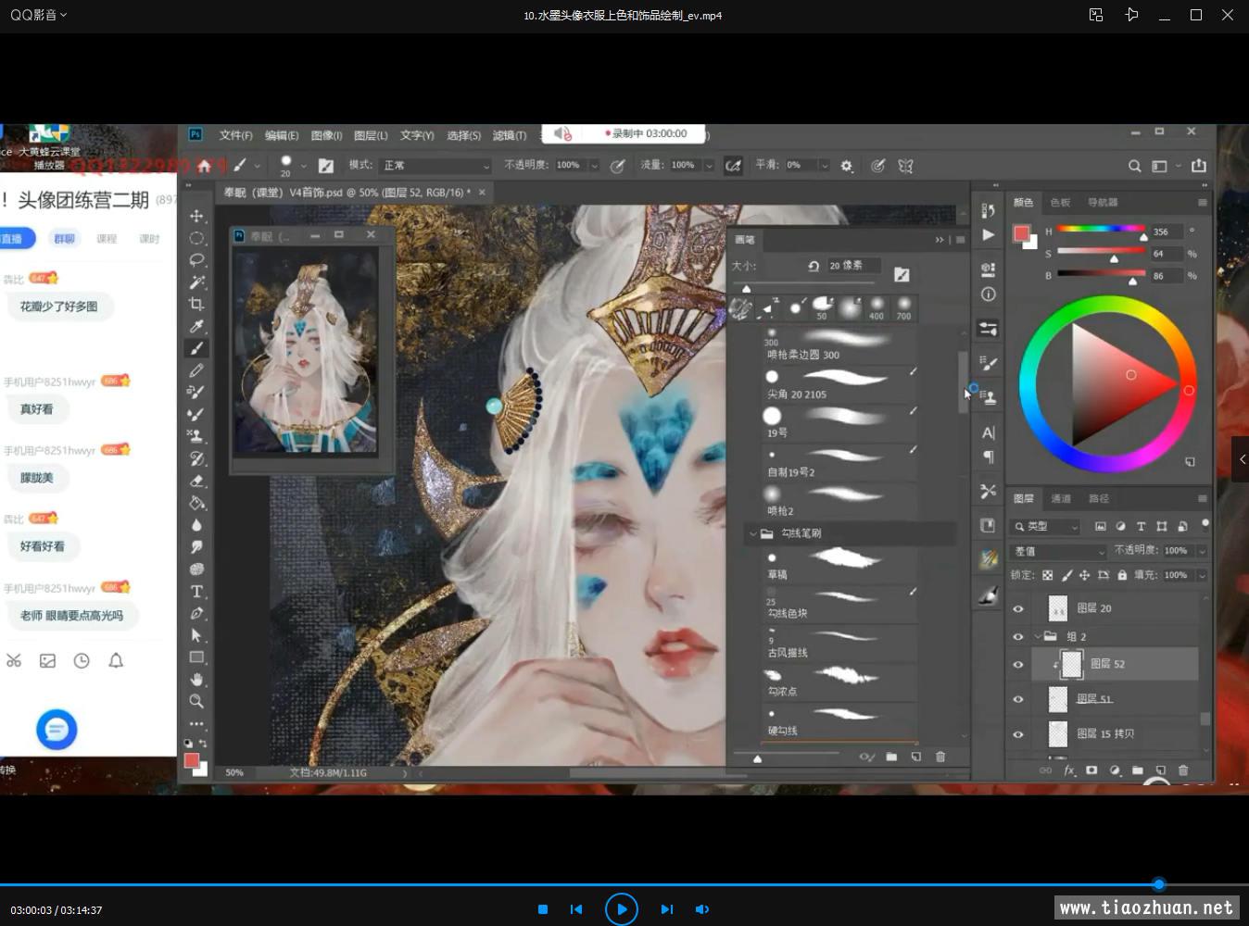
Task: Open the brush blend mode dropdown 正常
Action: [435, 166]
